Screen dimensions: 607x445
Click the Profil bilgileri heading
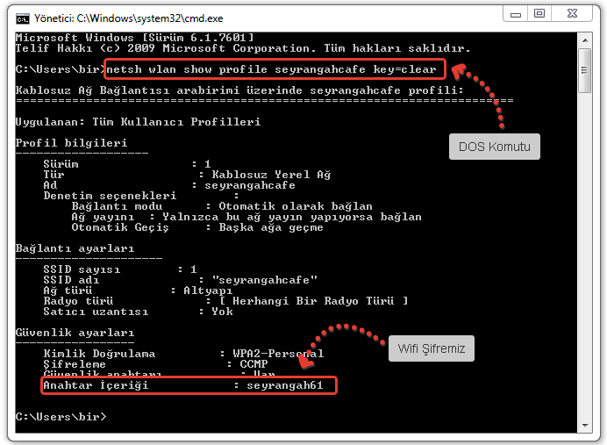click(71, 142)
